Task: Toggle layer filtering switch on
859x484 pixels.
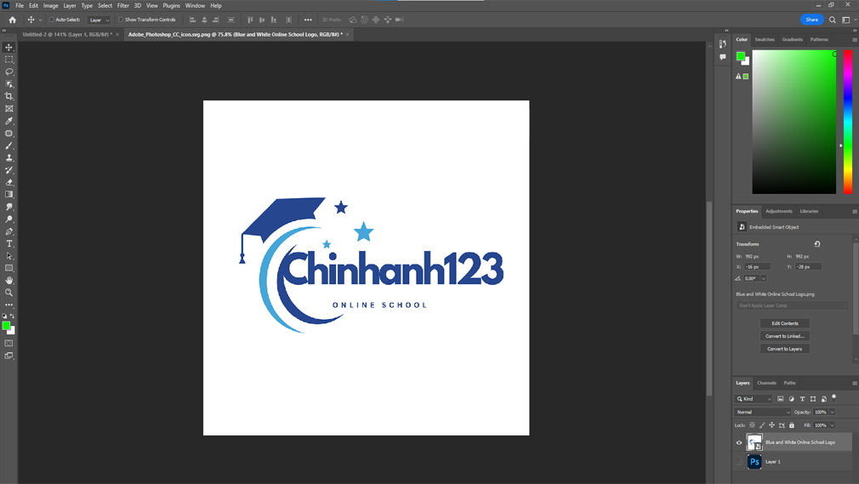Action: coord(833,398)
